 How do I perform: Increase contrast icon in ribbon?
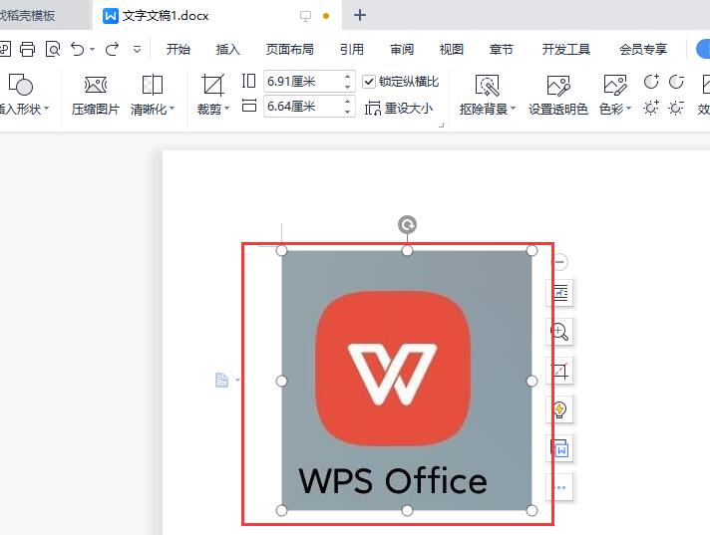(651, 82)
